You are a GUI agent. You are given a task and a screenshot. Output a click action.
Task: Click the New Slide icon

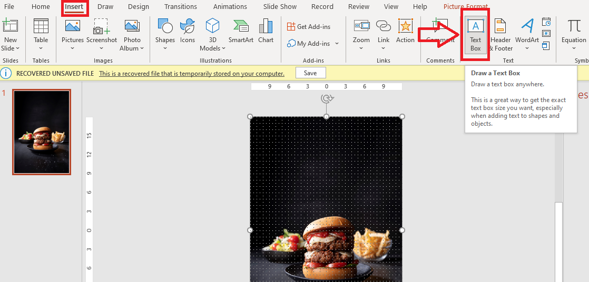tap(11, 26)
